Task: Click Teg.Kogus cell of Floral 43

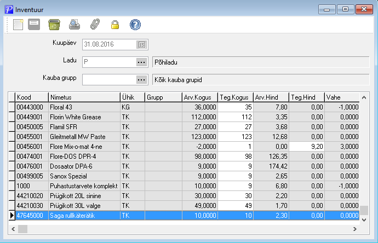Action: click(x=236, y=107)
